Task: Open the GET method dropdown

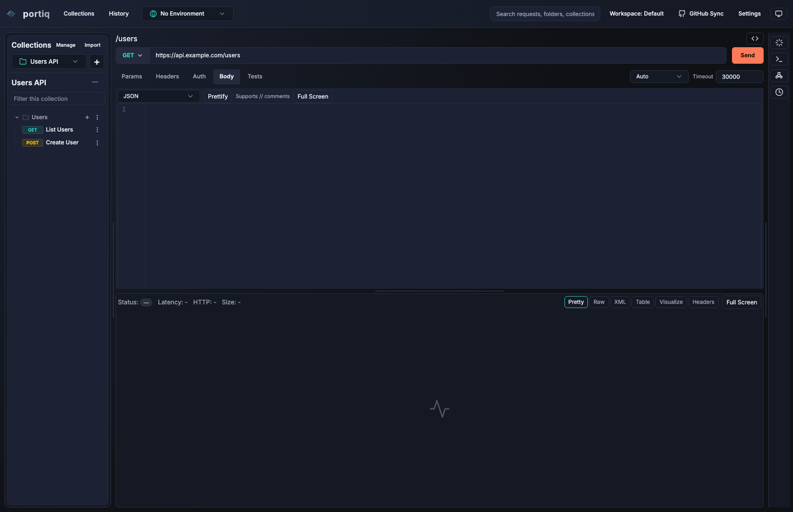Action: [x=133, y=55]
